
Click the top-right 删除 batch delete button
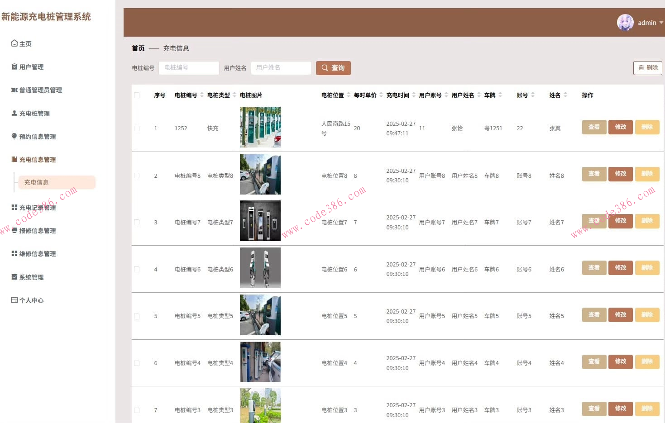pos(647,68)
